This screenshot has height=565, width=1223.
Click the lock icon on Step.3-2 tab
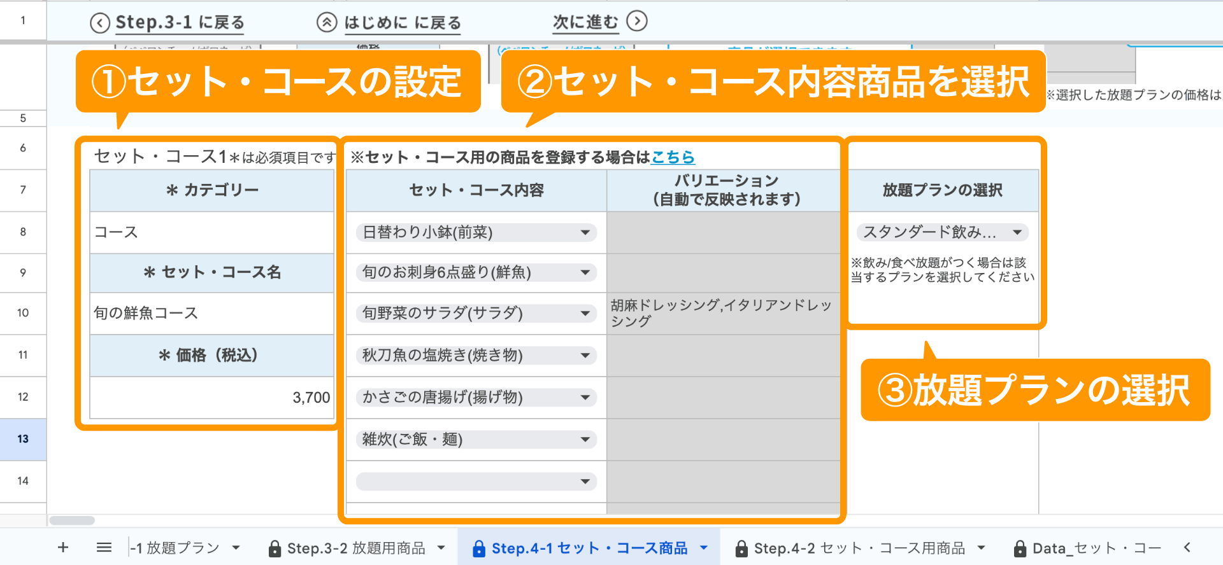click(275, 548)
